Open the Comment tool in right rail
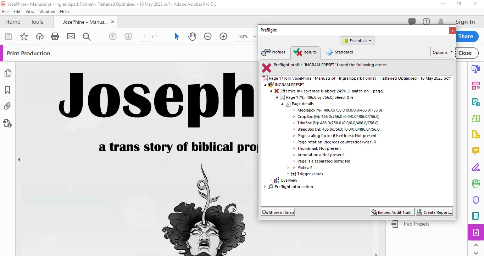The image size is (484, 256). click(x=475, y=151)
